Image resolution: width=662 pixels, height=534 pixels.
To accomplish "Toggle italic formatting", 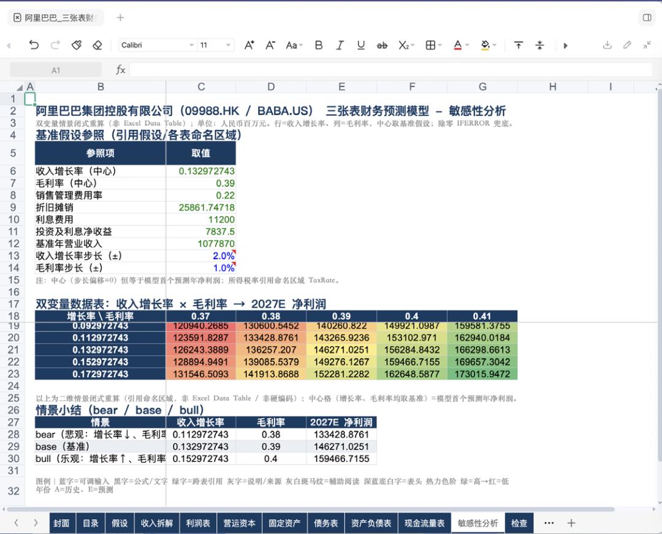I will [340, 45].
